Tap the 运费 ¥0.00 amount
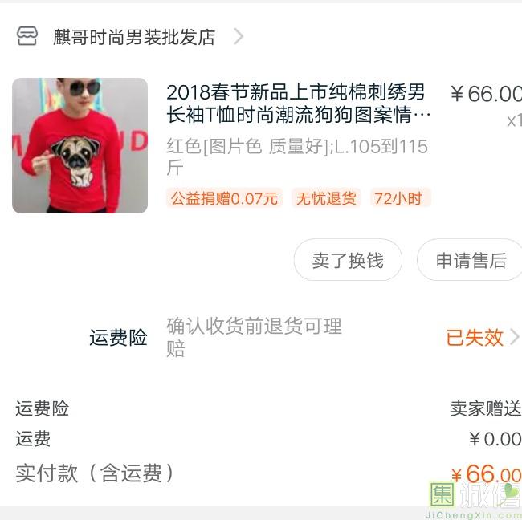522x520 pixels. click(x=495, y=438)
